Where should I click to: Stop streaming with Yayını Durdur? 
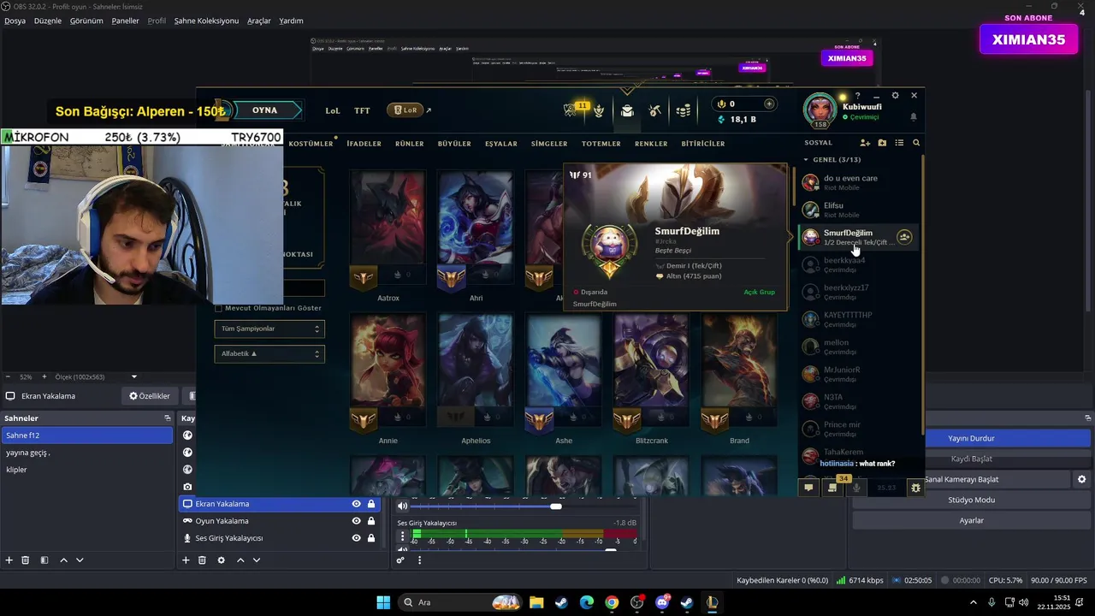click(x=971, y=439)
